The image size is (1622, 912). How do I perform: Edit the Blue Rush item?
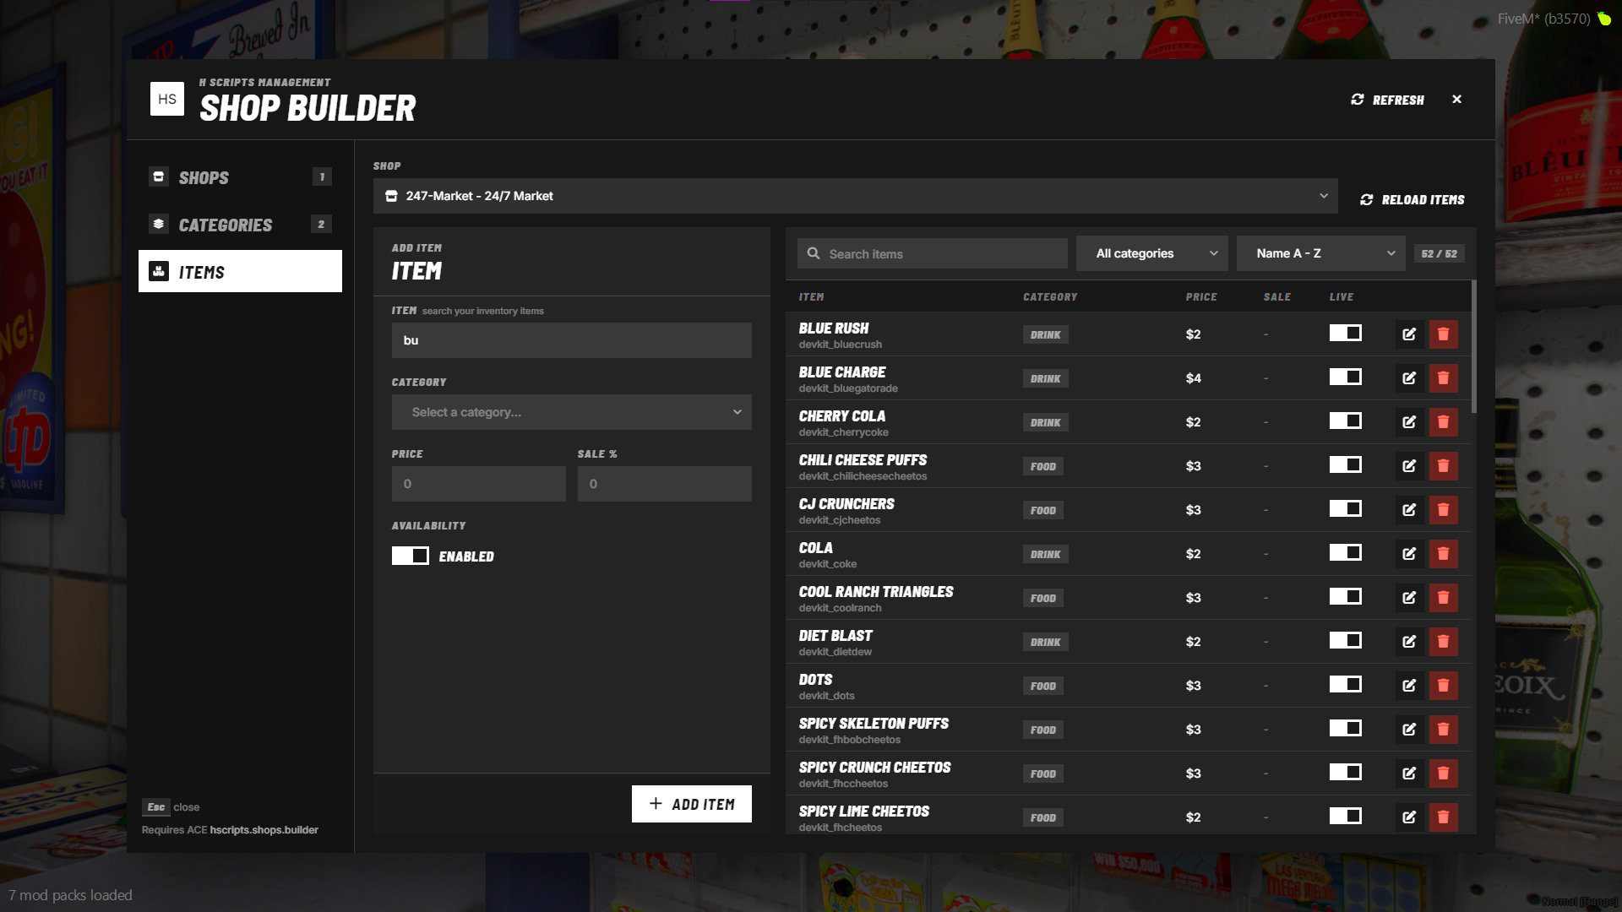[x=1409, y=334]
